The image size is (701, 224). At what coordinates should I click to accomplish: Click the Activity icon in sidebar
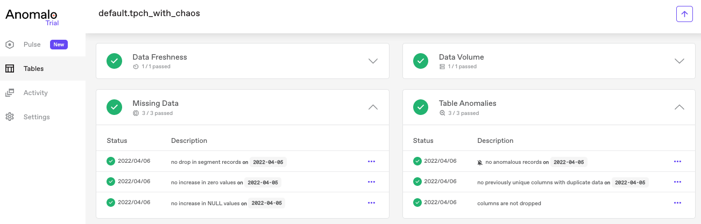click(10, 93)
